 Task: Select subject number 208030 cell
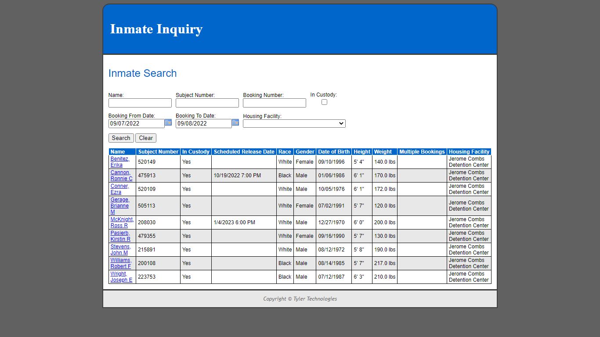[158, 222]
